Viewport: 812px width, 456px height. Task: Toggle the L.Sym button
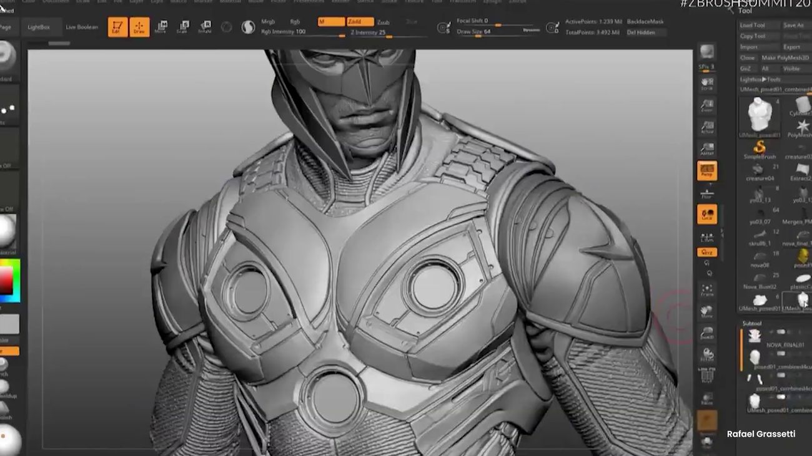point(707,236)
